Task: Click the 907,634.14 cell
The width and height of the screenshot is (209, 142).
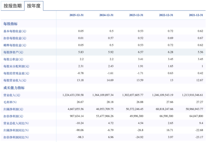Action: click(x=77, y=116)
